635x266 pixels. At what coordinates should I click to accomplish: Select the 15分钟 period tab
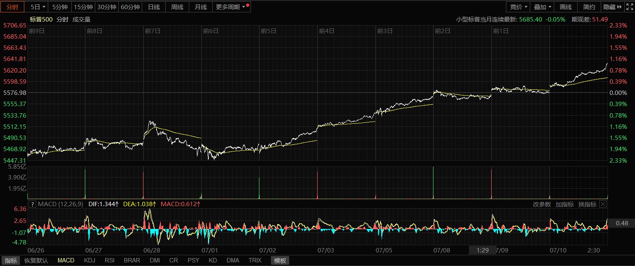(83, 7)
